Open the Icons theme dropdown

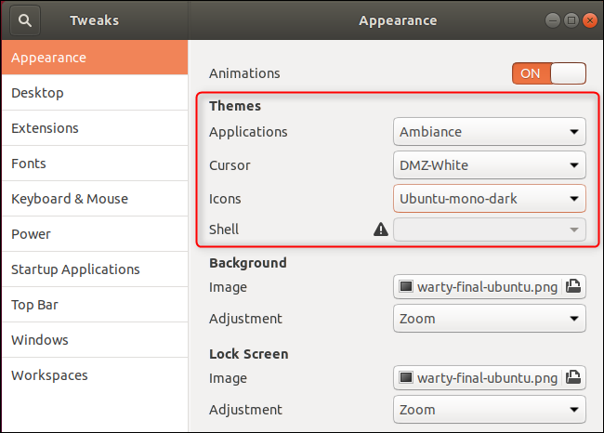point(490,199)
